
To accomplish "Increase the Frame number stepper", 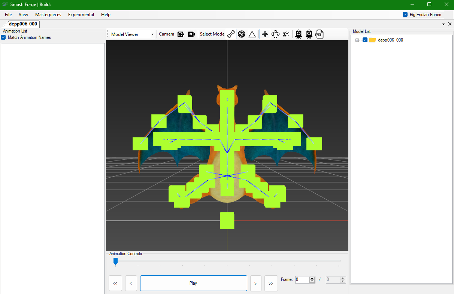I will click(312, 278).
